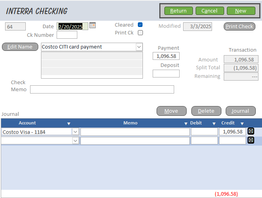Click the Ck Number input field
Image resolution: width=262 pixels, height=198 pixels.
coord(67,35)
